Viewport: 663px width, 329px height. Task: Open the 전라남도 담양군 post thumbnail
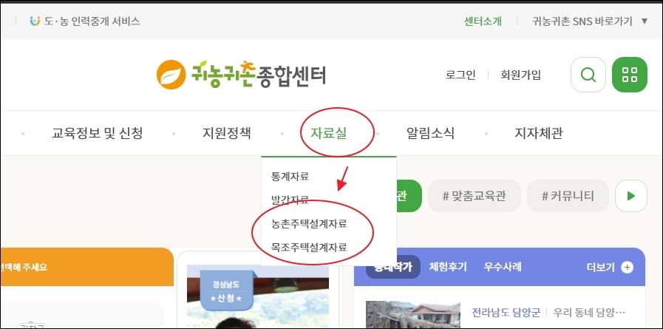(x=412, y=315)
